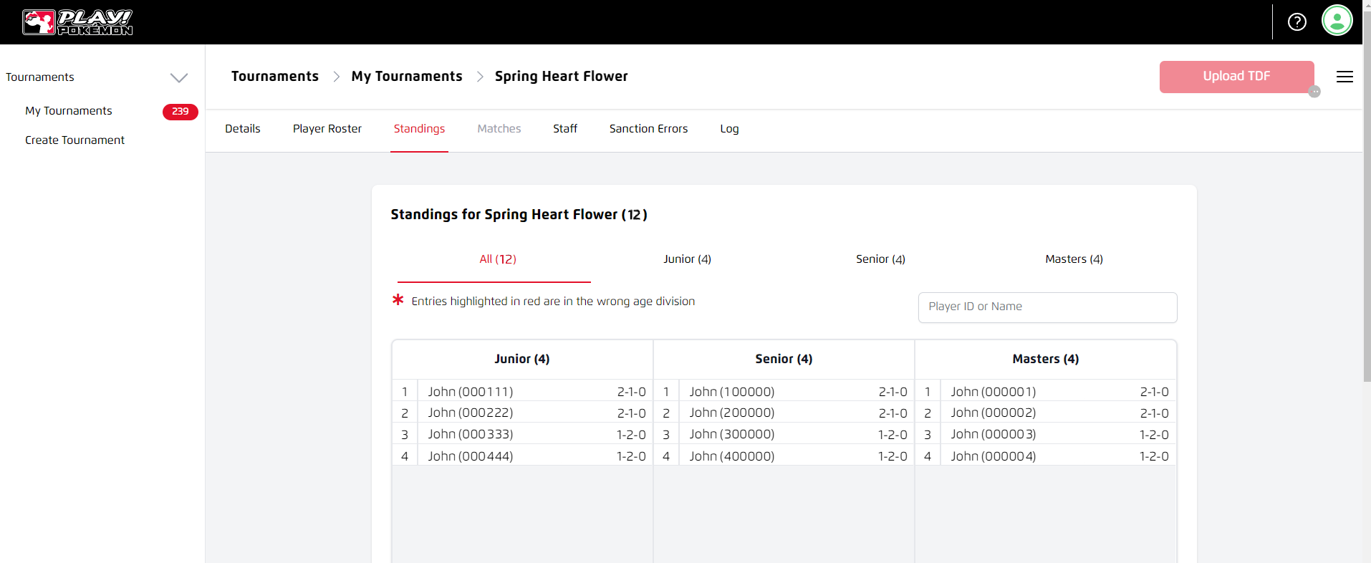Navigate to Tournaments breadcrumb
1371x563 pixels.
(274, 77)
